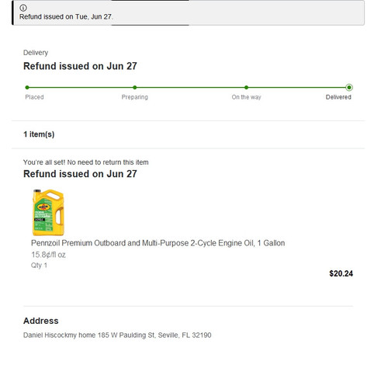388x372 pixels.
Task: Click the 15.8¢/fl oz unit price
Action: click(x=48, y=255)
